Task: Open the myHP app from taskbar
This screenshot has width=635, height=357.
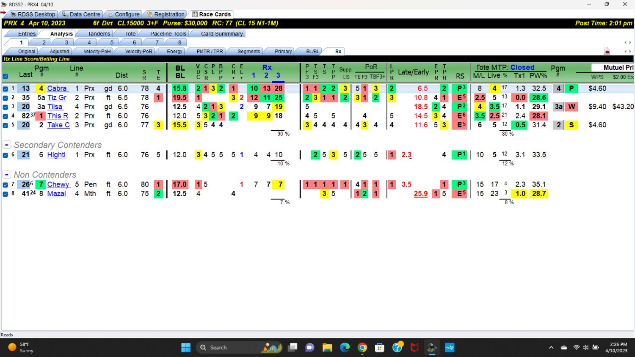Action: 449,348
